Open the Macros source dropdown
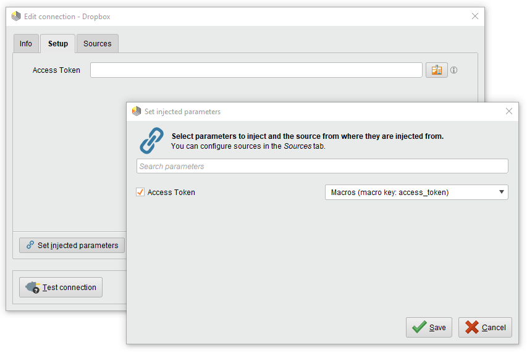Viewport: 527px width, 353px height. click(x=416, y=193)
